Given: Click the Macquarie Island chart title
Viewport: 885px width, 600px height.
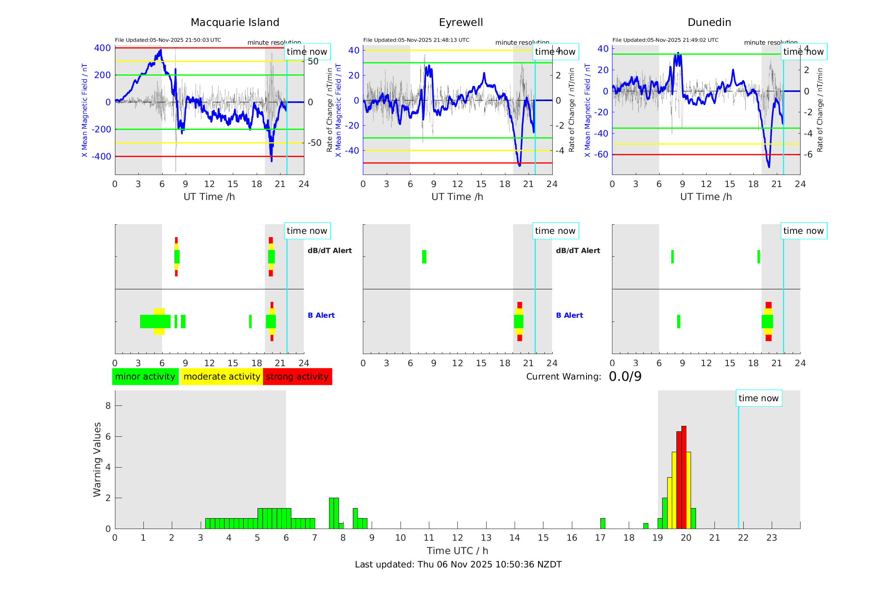Looking at the screenshot, I should point(235,23).
